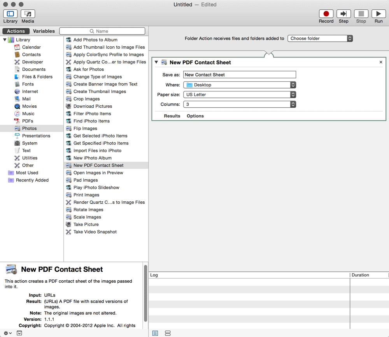Collapse the New PDF Contact Sheet action
This screenshot has height=337, width=389.
(156, 62)
